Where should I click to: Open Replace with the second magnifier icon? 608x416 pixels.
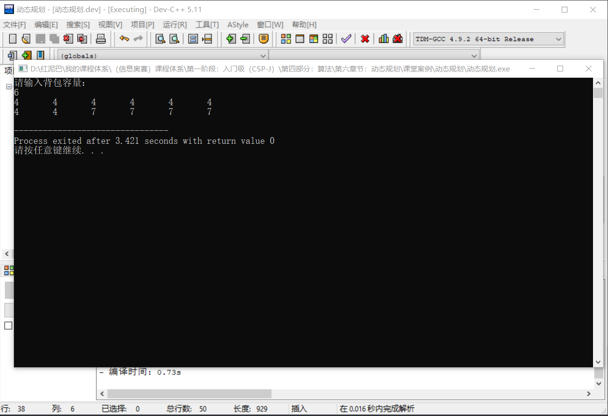tap(174, 39)
